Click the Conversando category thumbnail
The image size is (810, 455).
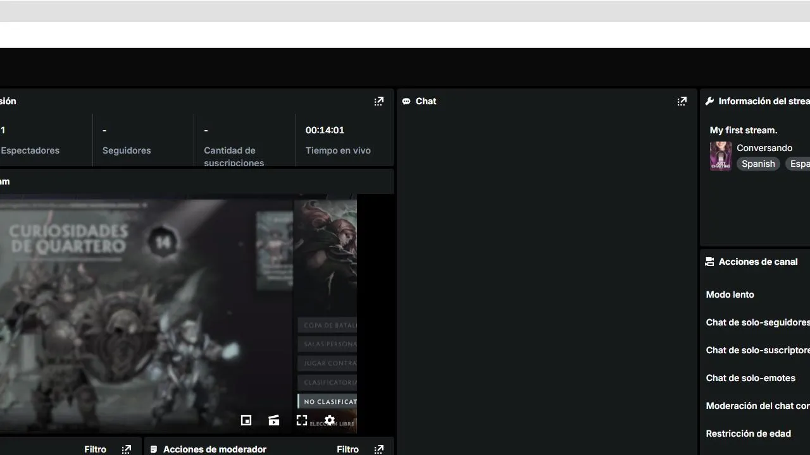click(x=721, y=156)
